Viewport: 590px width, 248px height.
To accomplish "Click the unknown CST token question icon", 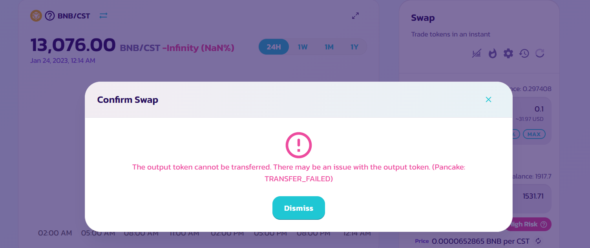I will coord(50,16).
